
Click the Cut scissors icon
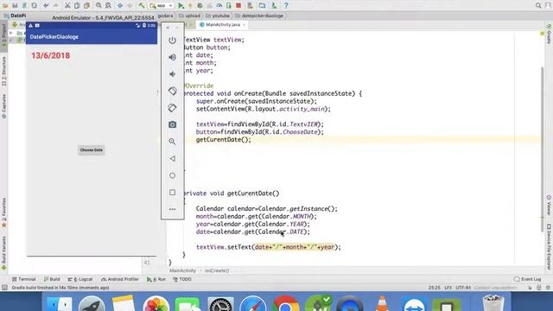tap(67, 5)
